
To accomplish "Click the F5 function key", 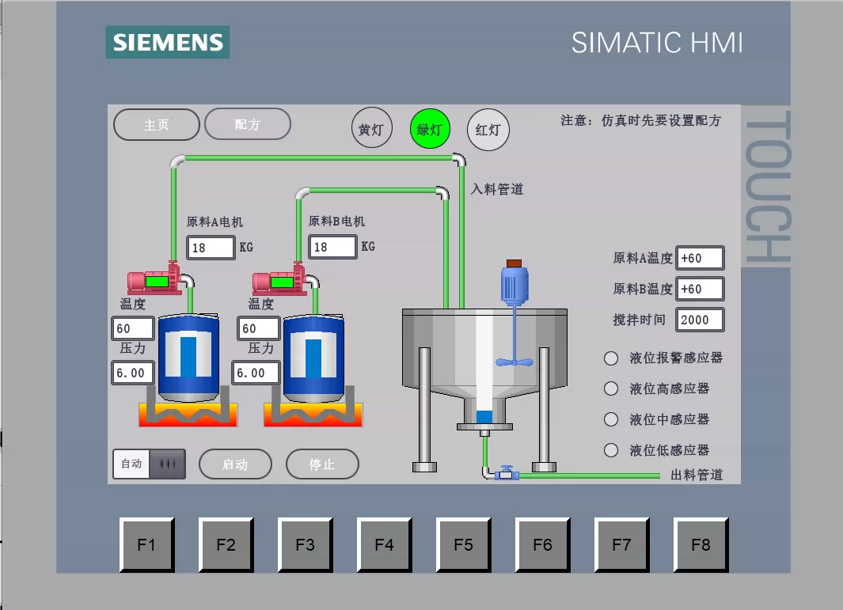I will (x=463, y=544).
